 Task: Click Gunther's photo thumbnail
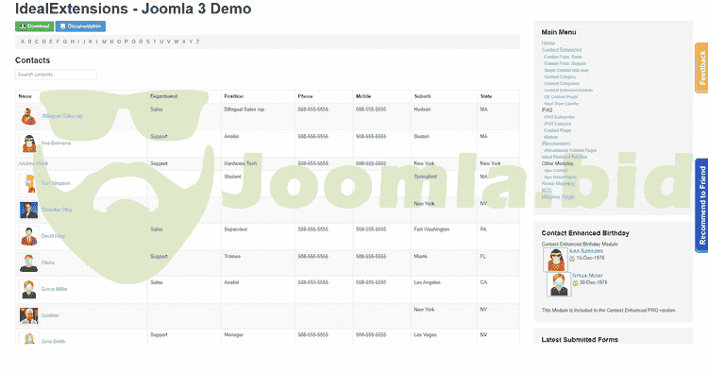coord(29,315)
